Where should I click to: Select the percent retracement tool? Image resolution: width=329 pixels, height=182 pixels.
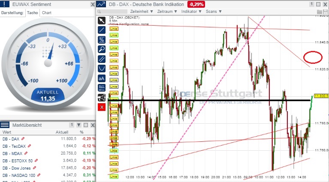tap(102, 39)
